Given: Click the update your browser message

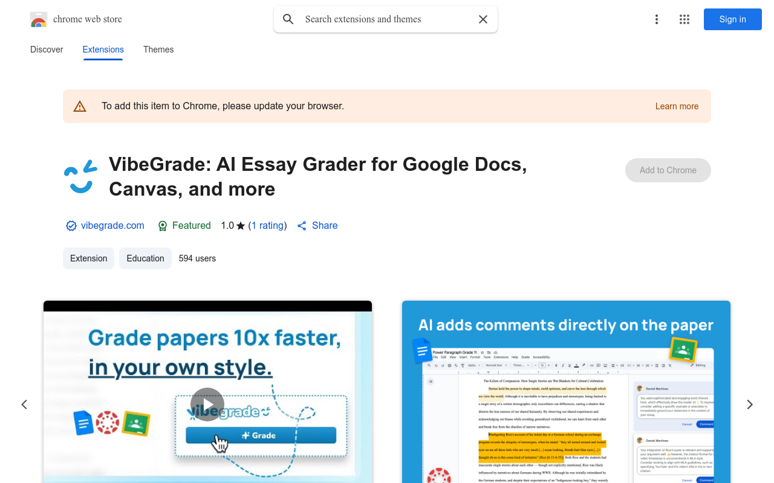Looking at the screenshot, I should click(x=223, y=106).
